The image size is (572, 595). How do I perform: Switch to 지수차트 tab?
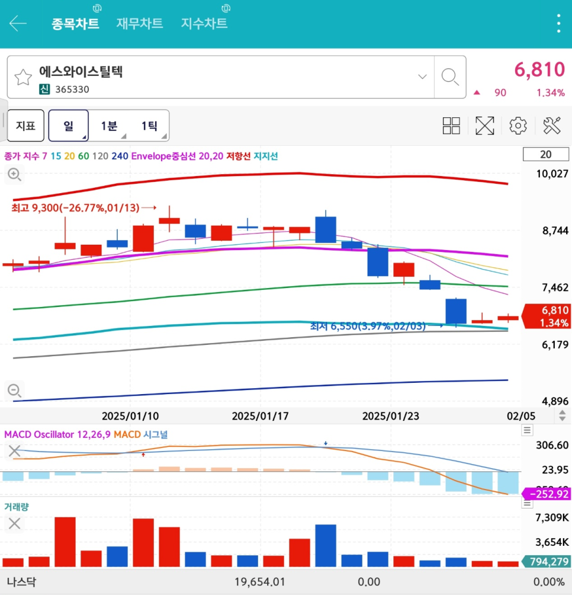click(x=204, y=24)
